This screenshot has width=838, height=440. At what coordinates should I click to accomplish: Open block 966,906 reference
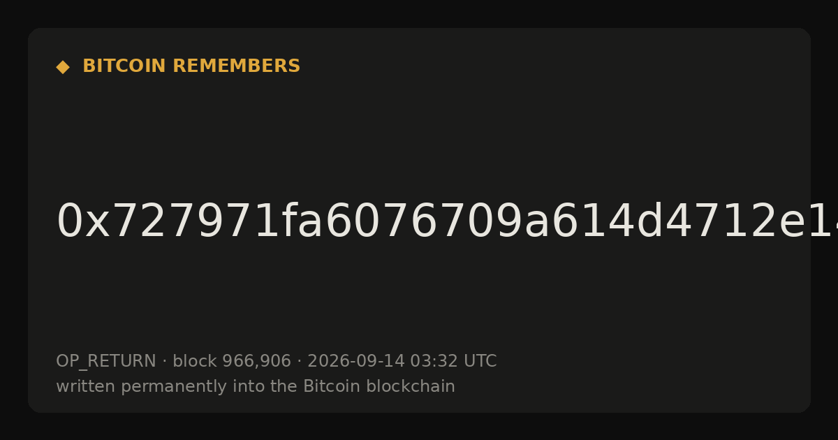[232, 362]
